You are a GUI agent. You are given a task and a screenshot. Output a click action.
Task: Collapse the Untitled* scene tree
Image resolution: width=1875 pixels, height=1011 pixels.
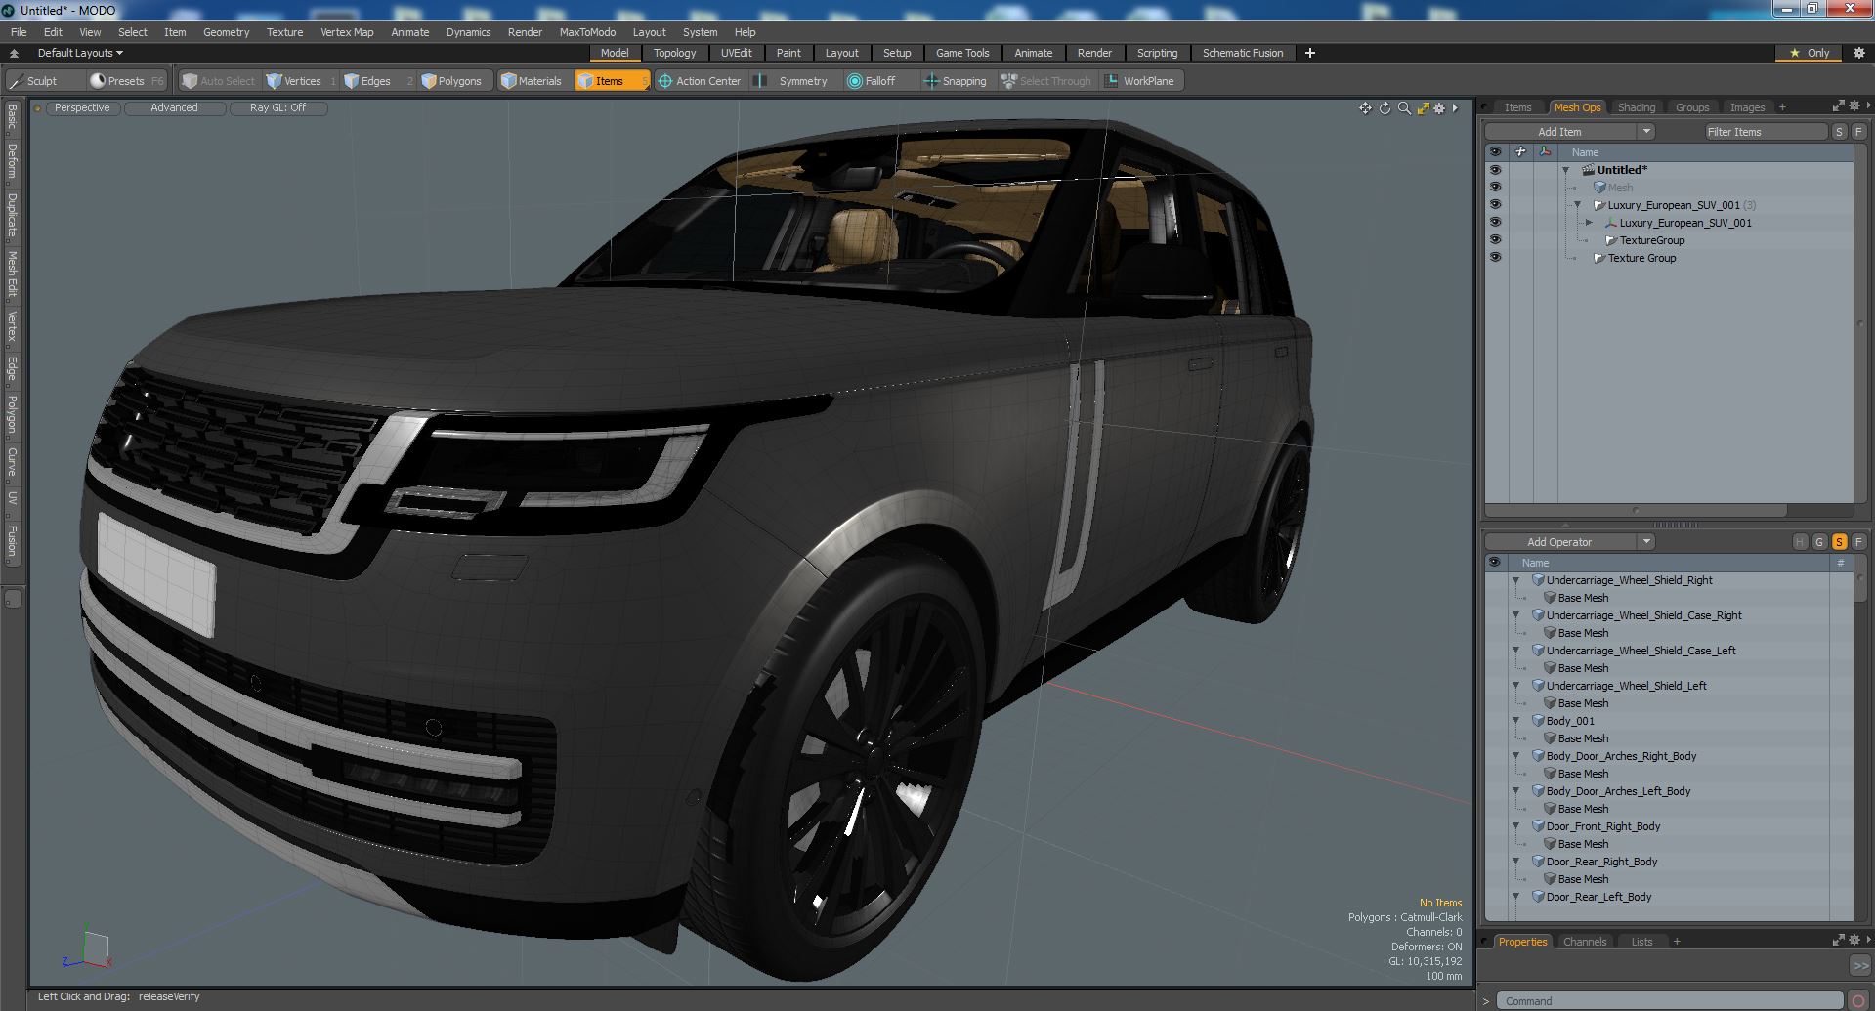pos(1565,170)
